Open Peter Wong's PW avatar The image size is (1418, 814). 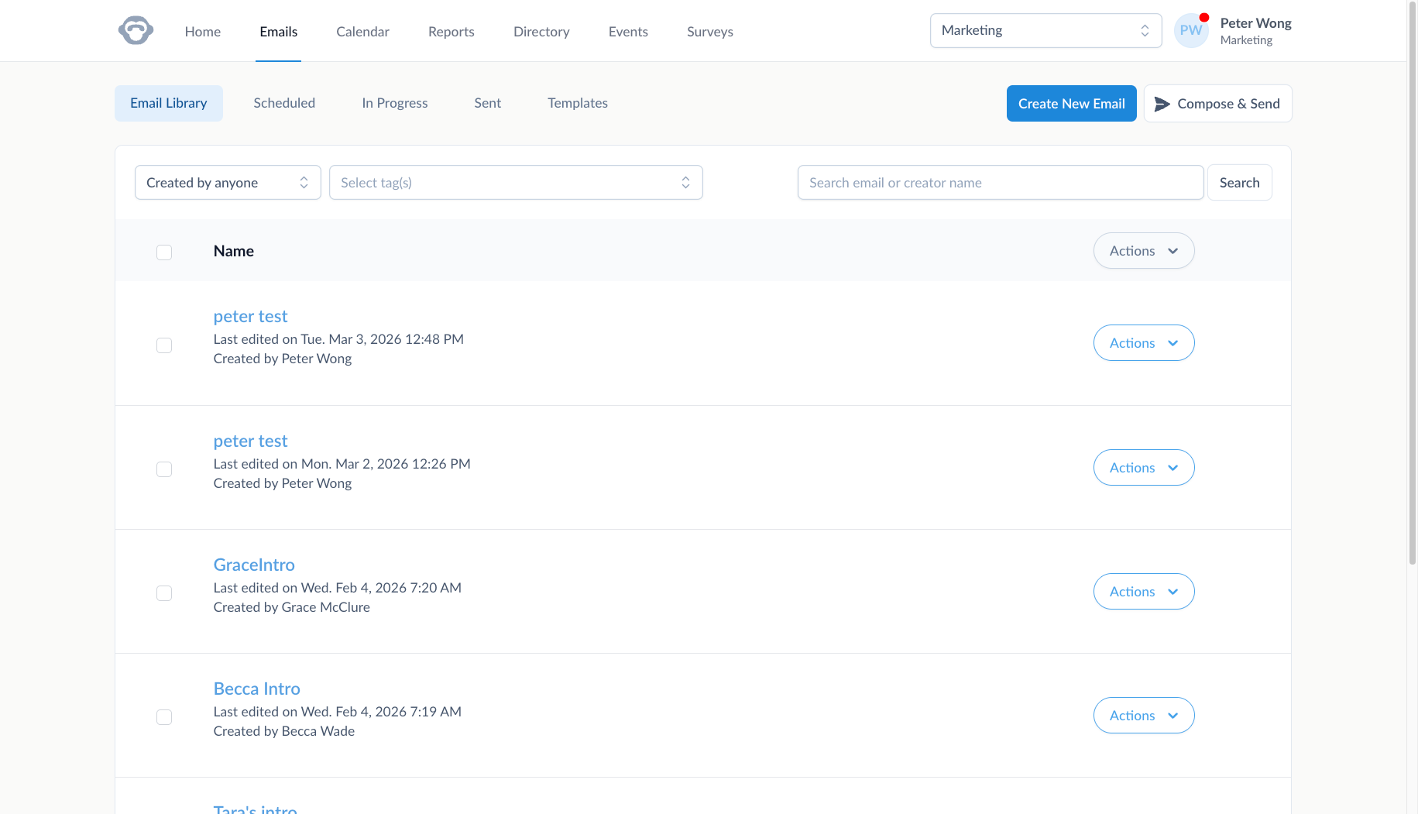pyautogui.click(x=1190, y=31)
